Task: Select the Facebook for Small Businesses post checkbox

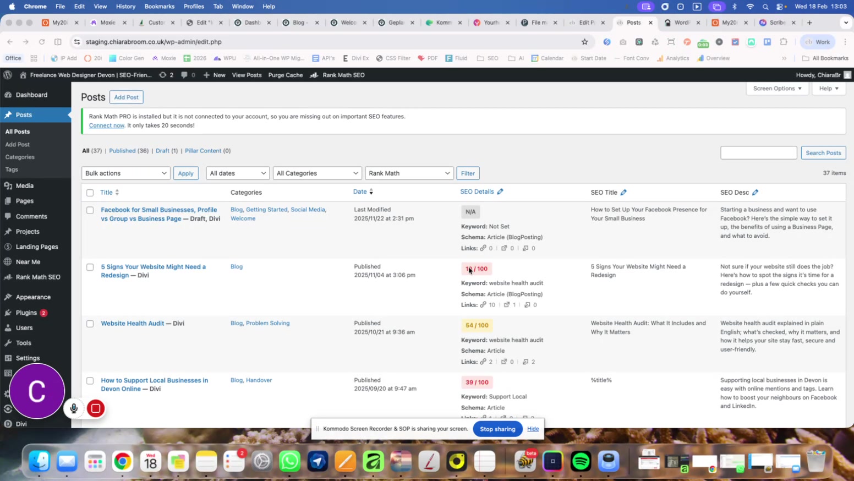Action: click(90, 210)
